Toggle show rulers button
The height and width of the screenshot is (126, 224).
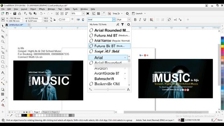click(94, 13)
